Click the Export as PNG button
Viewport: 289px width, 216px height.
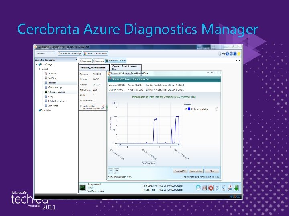(x=180, y=171)
